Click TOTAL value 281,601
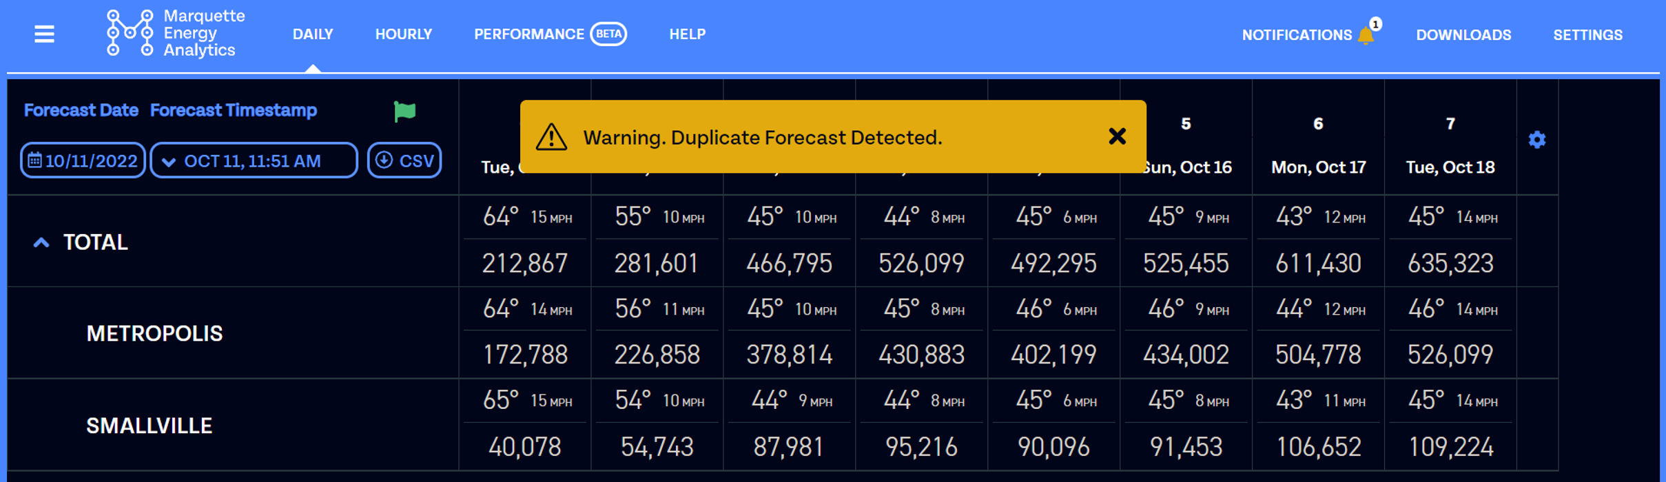The image size is (1666, 482). click(657, 263)
